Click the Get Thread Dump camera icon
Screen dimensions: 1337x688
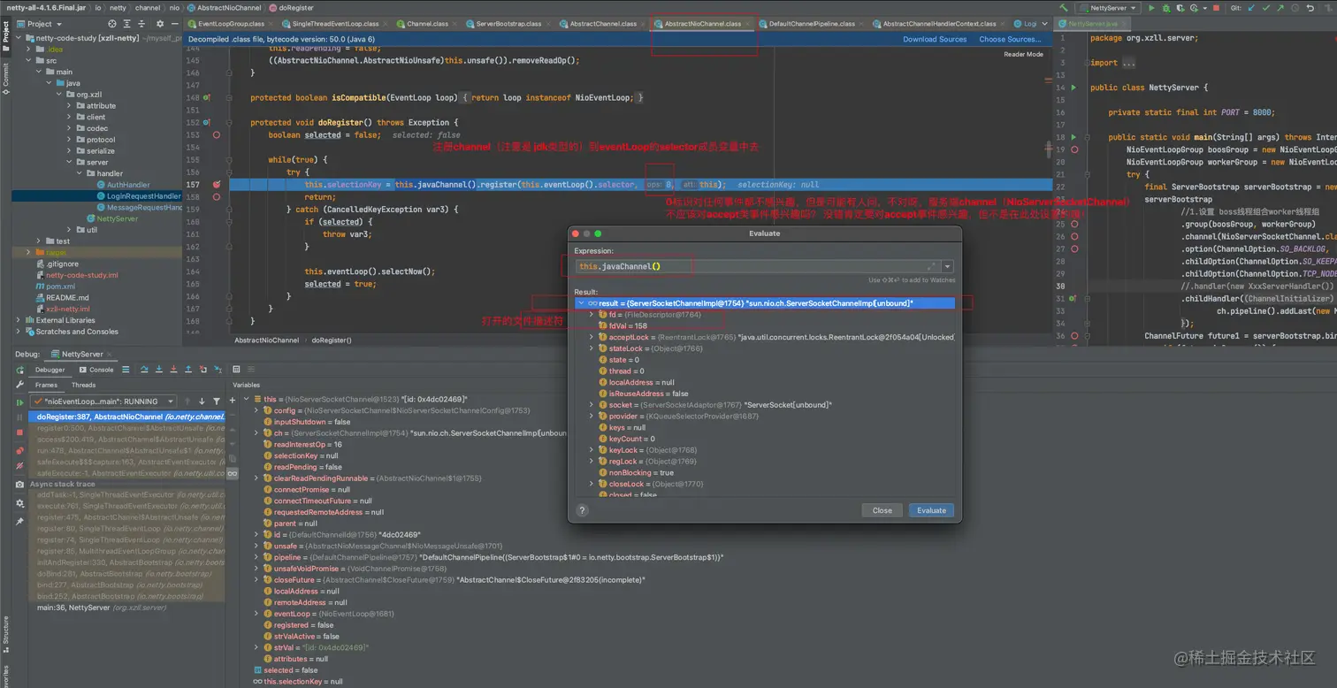[x=19, y=485]
